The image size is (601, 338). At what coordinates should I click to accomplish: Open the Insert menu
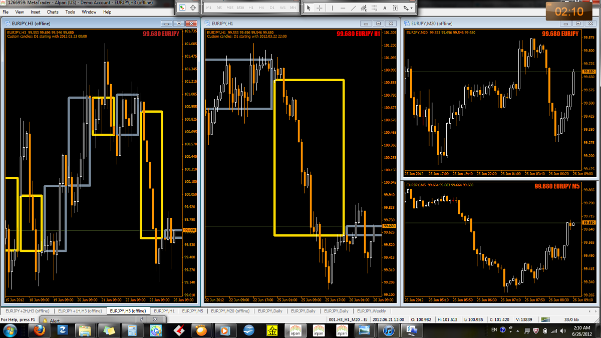click(x=36, y=12)
